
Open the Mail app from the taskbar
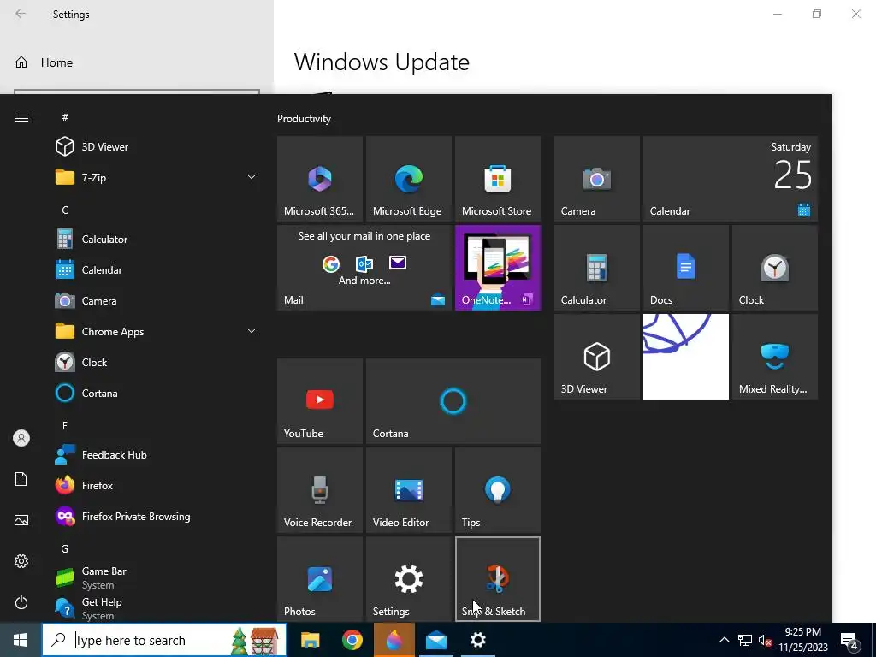coord(435,640)
